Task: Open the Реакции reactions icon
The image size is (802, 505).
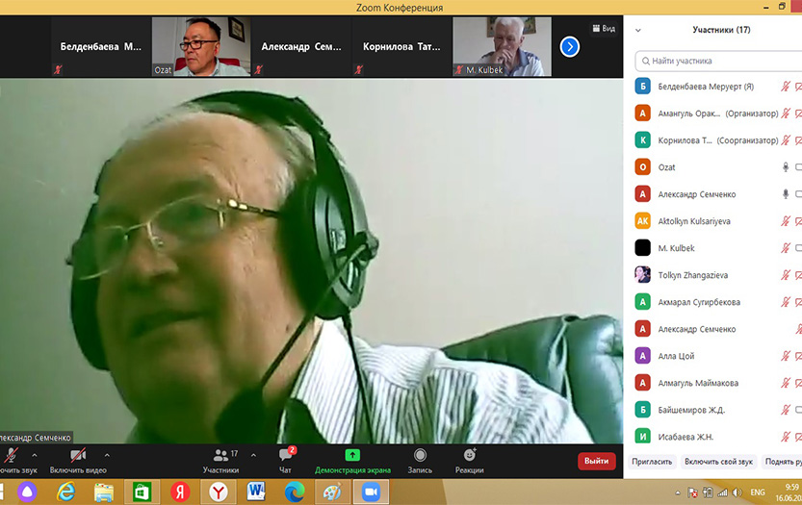Action: [470, 455]
